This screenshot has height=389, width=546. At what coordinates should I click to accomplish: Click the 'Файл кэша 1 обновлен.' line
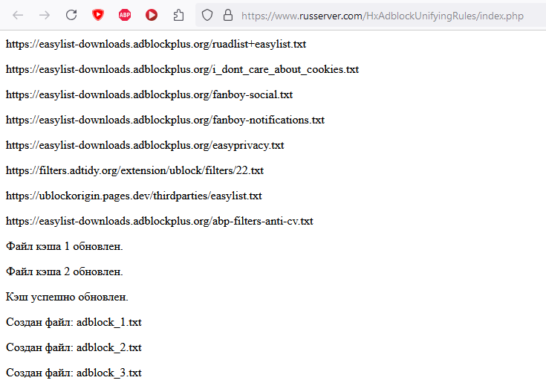(x=65, y=246)
